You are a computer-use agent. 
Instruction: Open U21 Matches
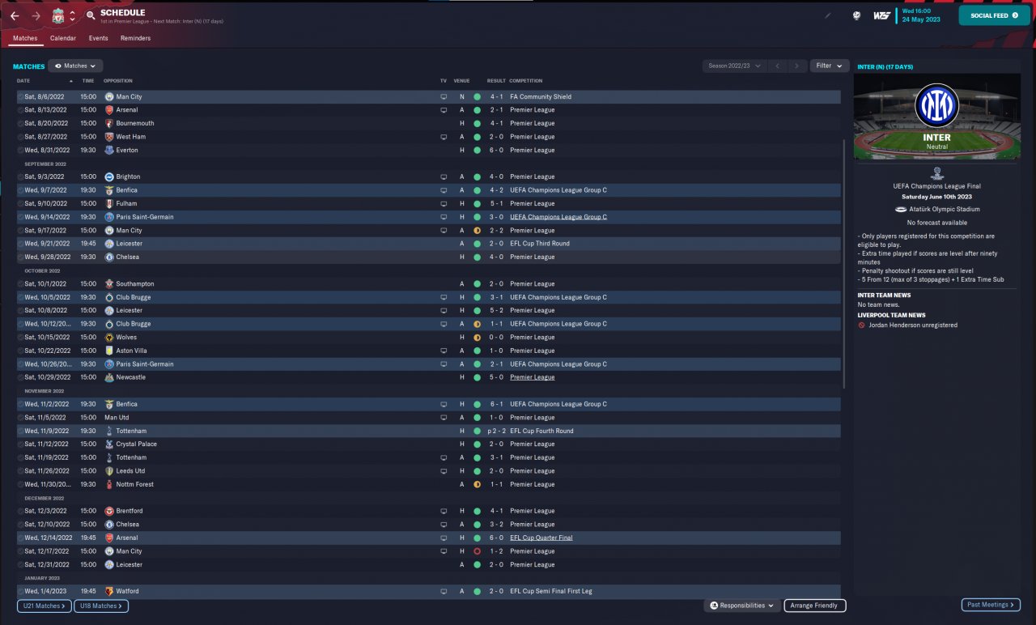45,606
